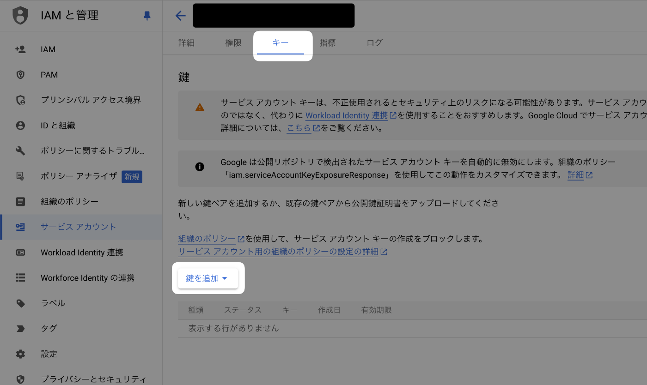The width and height of the screenshot is (647, 385).
Task: Click the 有効期限 column header
Action: click(x=376, y=310)
